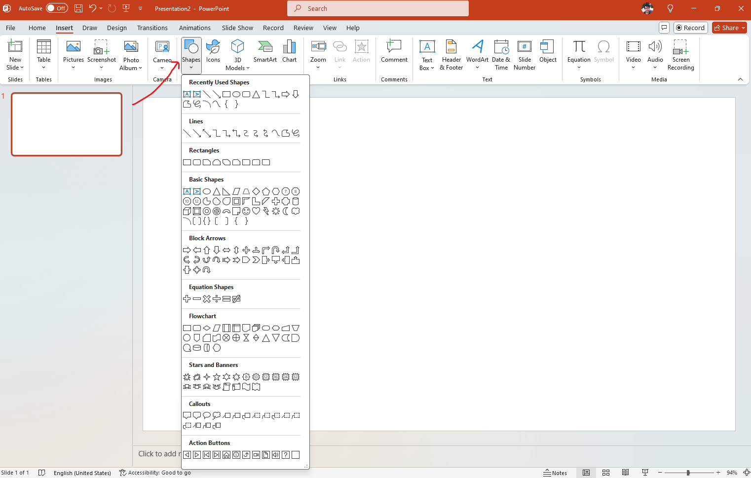Insert Header & Footer

pos(451,54)
